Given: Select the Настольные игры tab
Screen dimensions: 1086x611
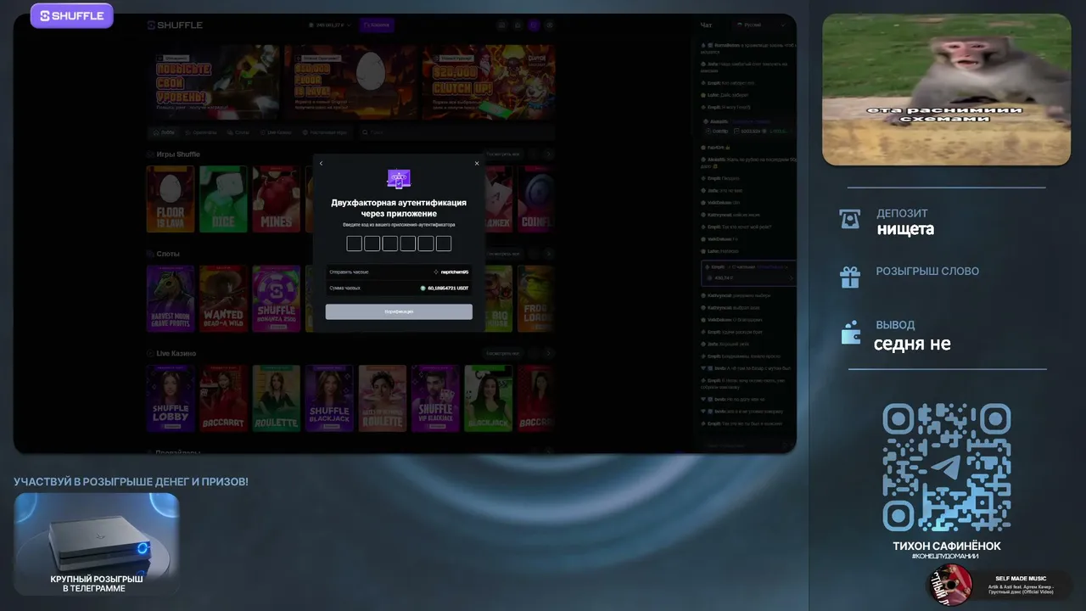Looking at the screenshot, I should point(326,132).
